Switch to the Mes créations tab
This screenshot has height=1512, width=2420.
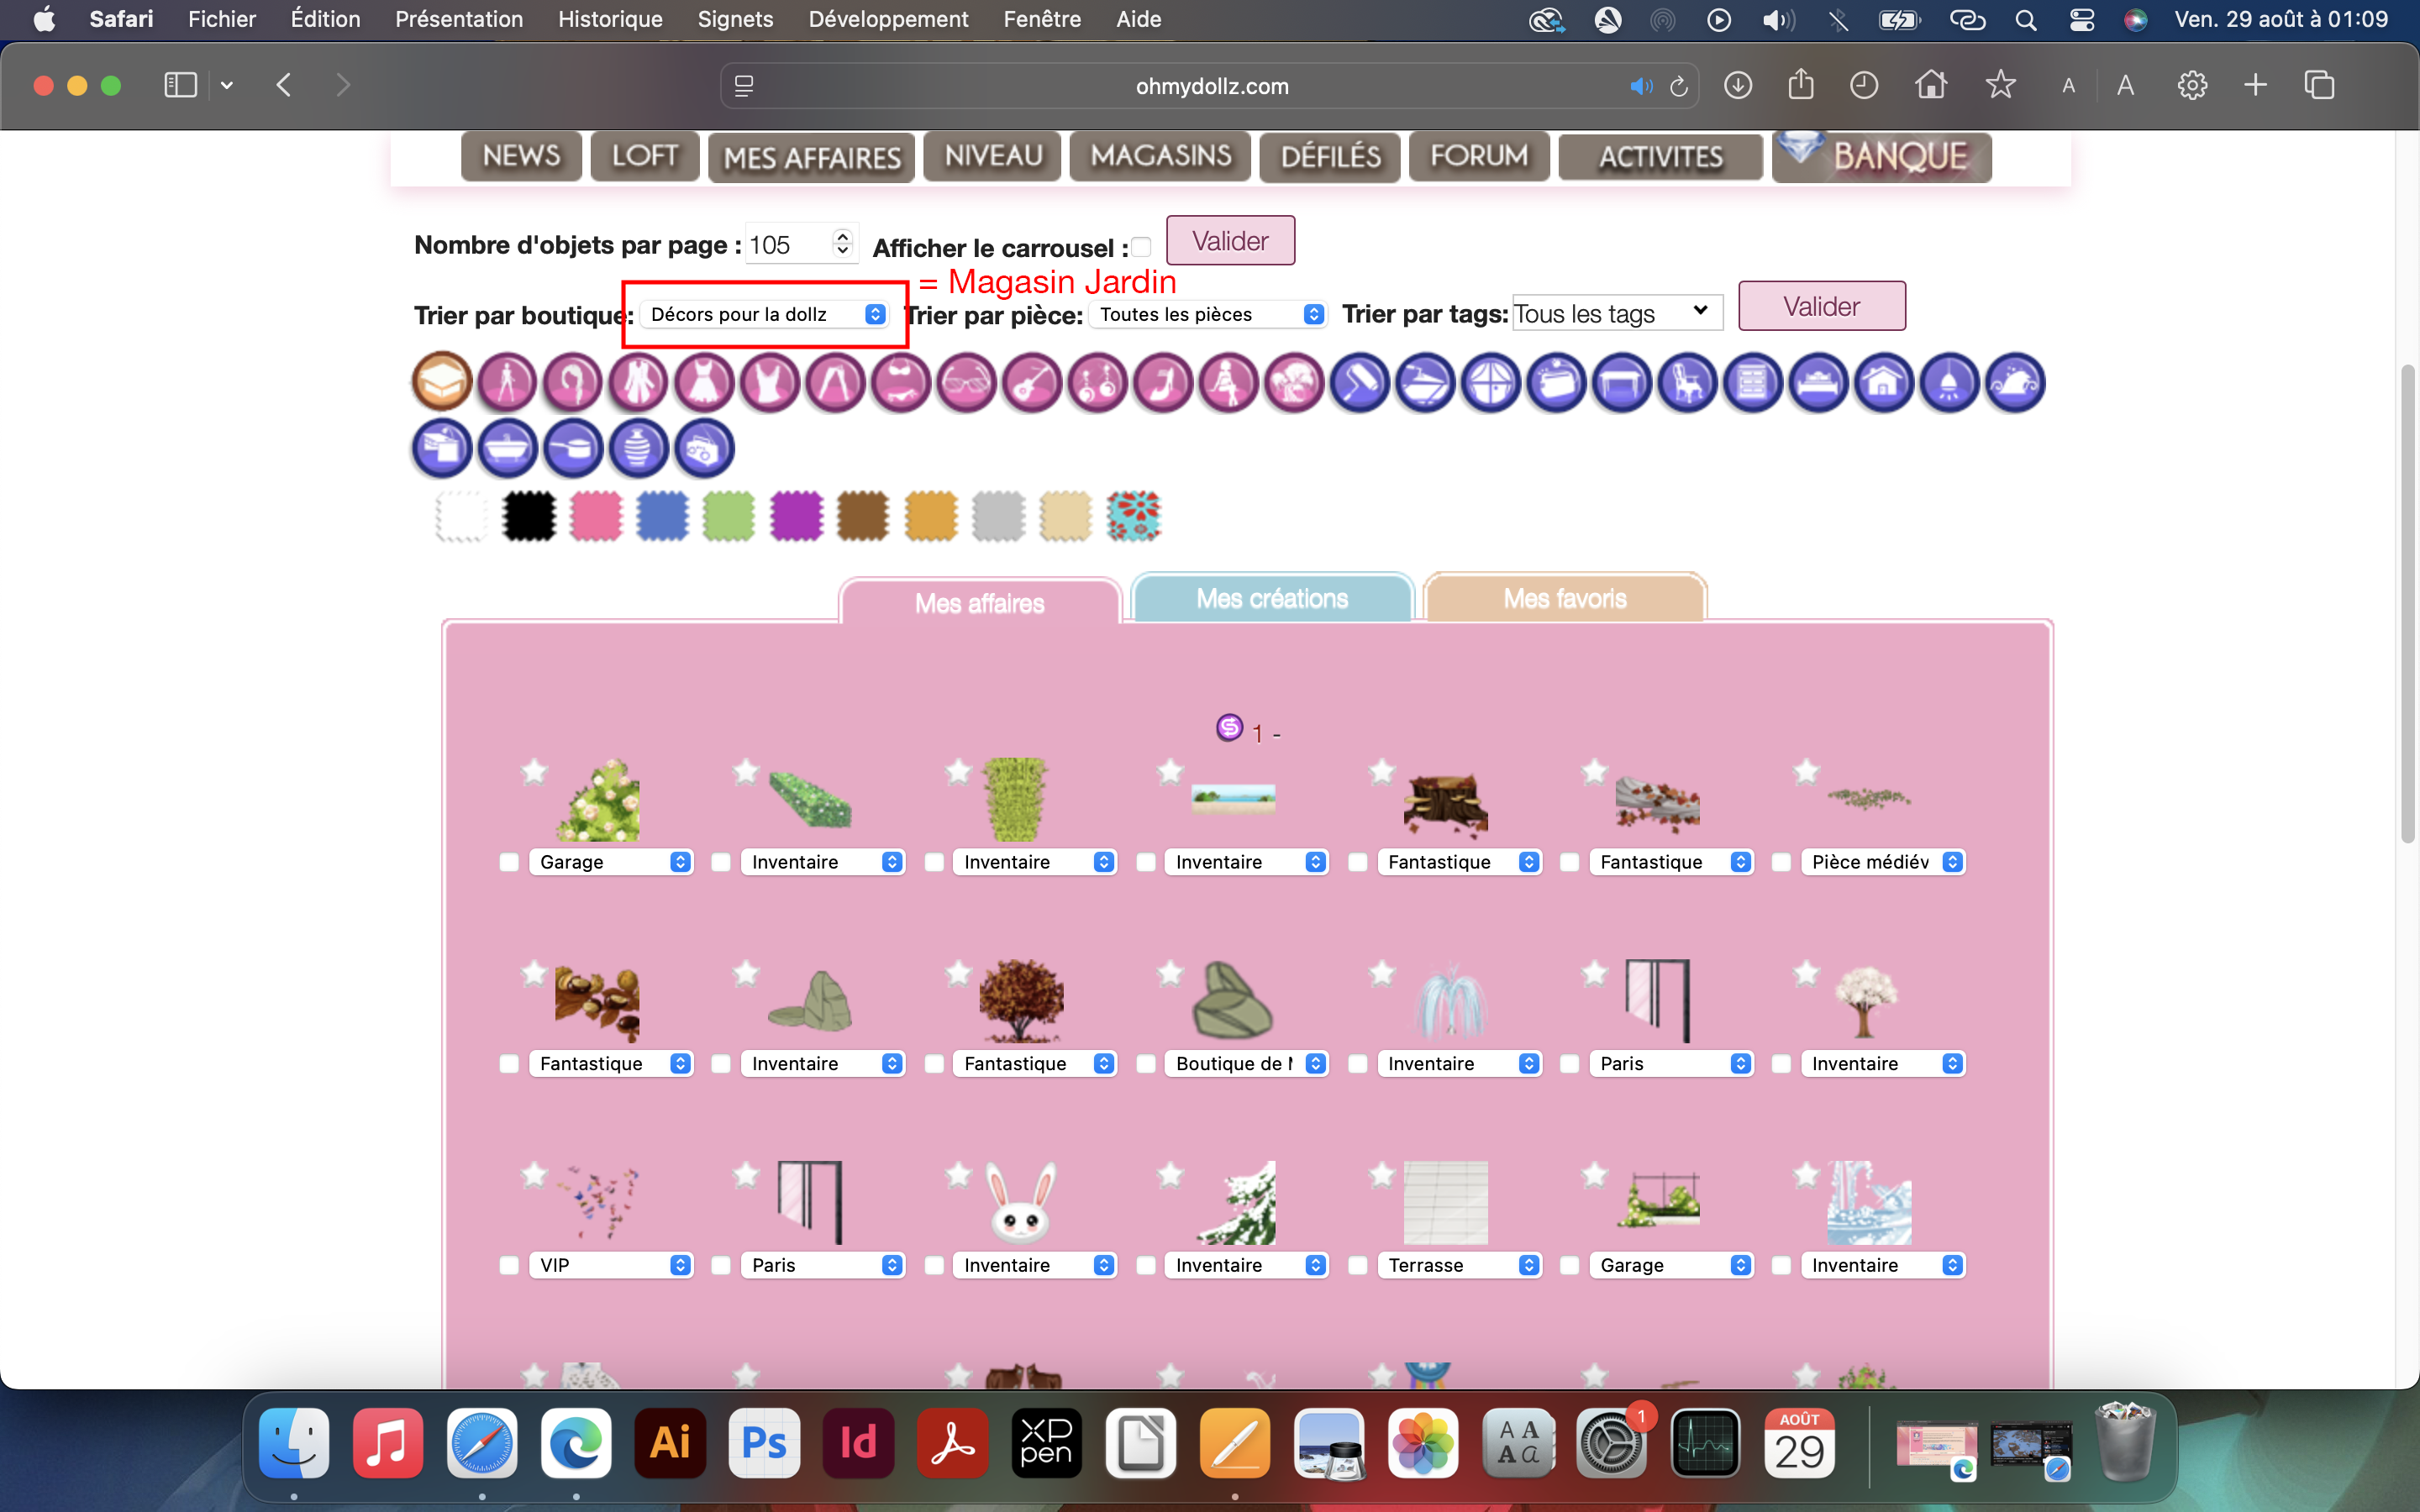pyautogui.click(x=1271, y=599)
